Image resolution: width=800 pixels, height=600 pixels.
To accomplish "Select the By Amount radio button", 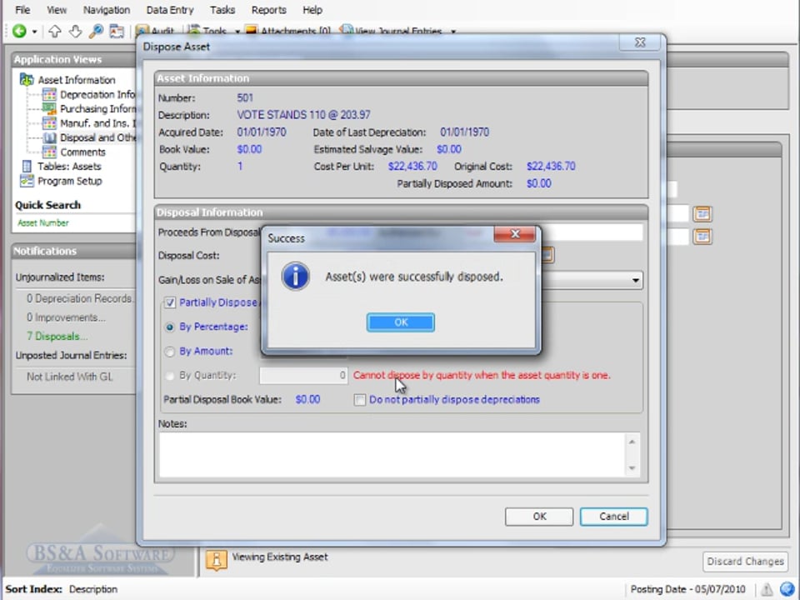I will [170, 352].
